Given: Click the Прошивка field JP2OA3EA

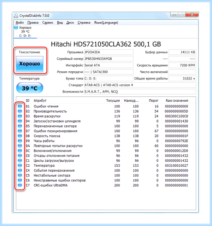Looking at the screenshot, I should click(109, 52).
